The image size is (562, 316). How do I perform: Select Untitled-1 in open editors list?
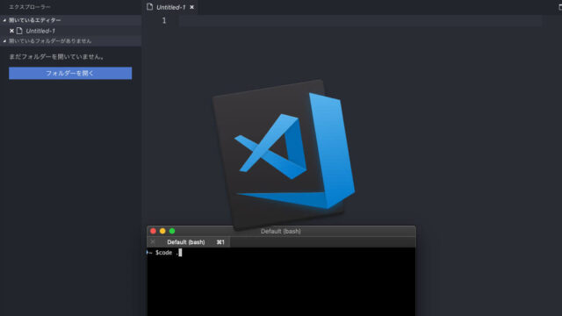click(x=40, y=32)
